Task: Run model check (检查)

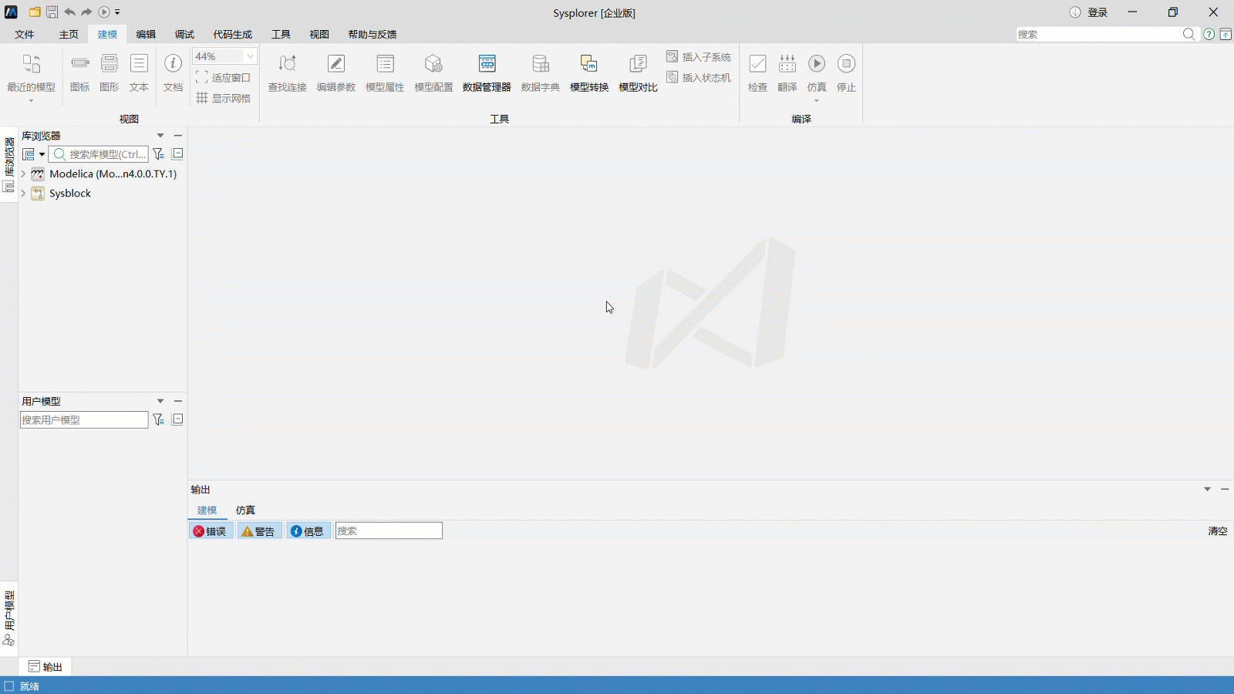Action: (x=757, y=72)
